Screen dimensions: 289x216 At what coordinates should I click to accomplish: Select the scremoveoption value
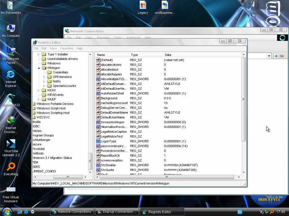pyautogui.click(x=112, y=160)
